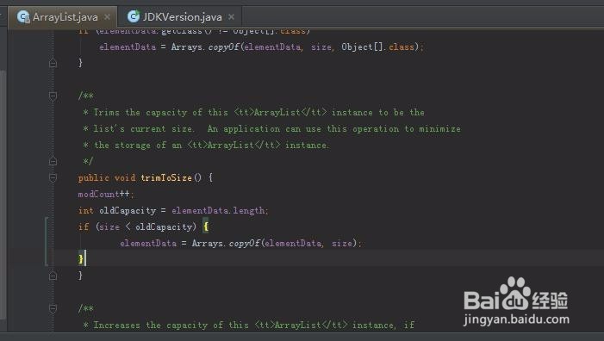Click the JDKVersion.java class file icon

(134, 16)
